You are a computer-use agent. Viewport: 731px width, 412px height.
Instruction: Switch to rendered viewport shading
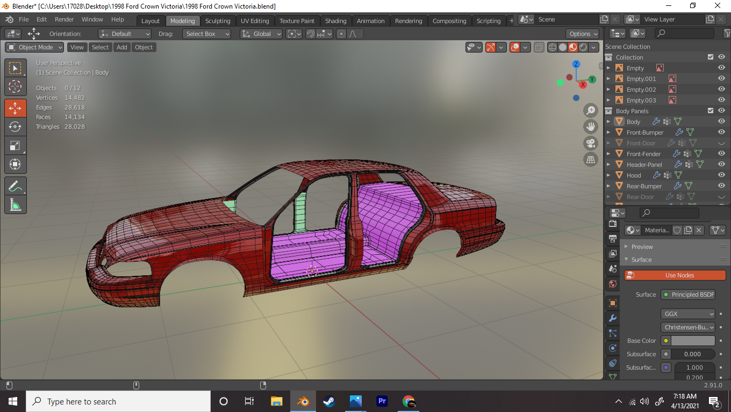coord(583,47)
